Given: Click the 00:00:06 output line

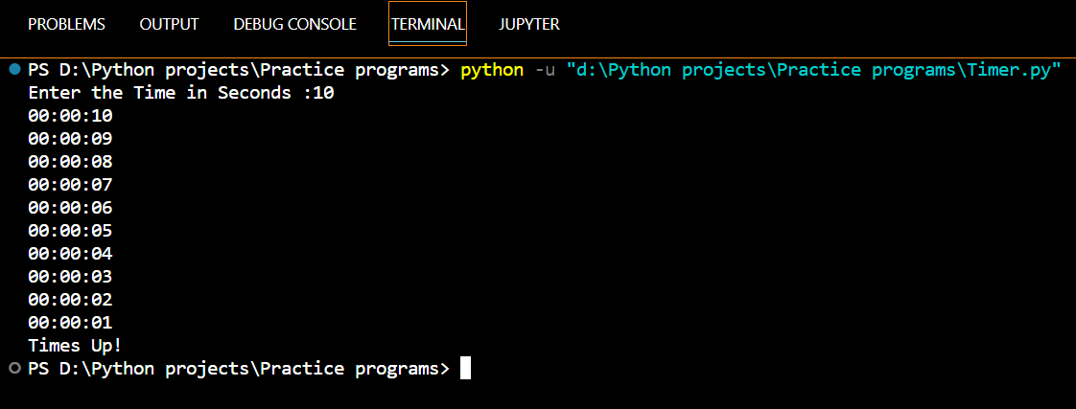Looking at the screenshot, I should 71,208.
